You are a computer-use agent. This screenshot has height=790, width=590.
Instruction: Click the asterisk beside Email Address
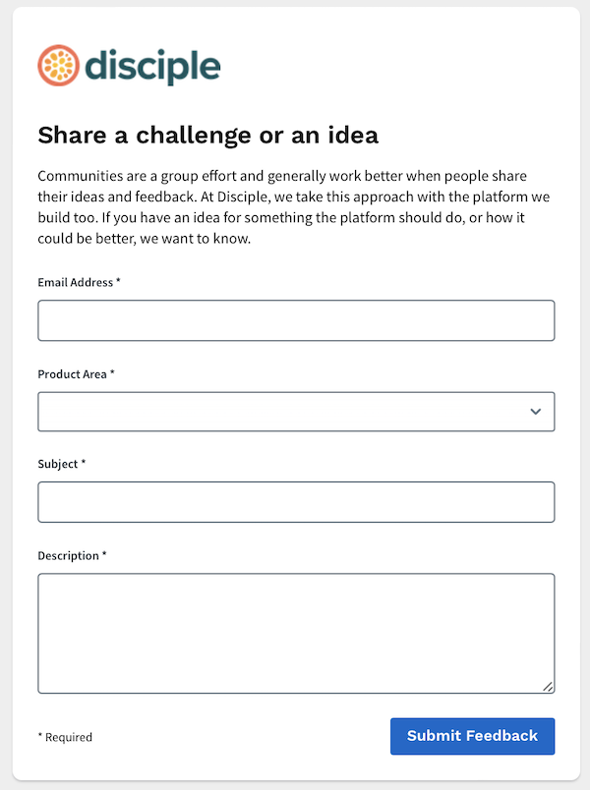click(x=118, y=280)
